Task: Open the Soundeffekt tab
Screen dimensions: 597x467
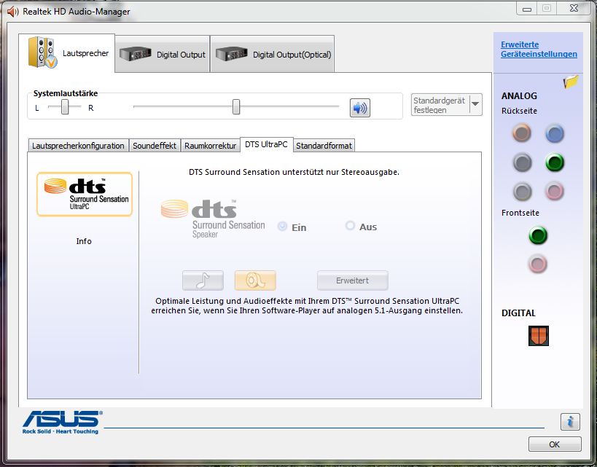Action: (x=155, y=146)
